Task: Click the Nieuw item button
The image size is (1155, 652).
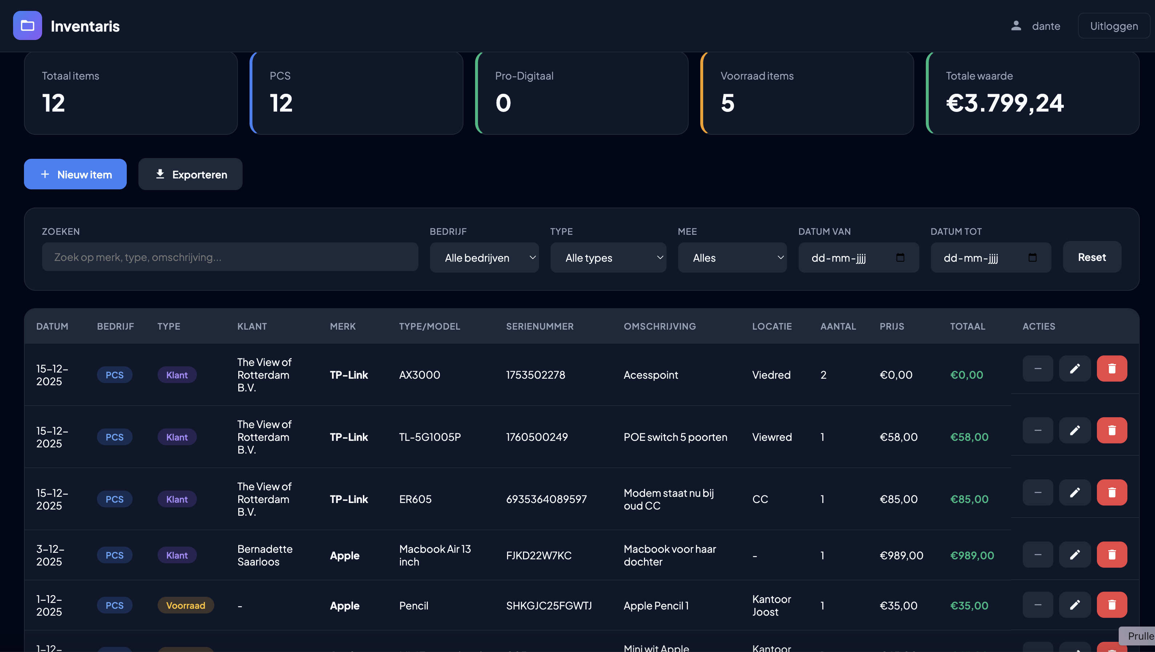Action: pos(75,174)
